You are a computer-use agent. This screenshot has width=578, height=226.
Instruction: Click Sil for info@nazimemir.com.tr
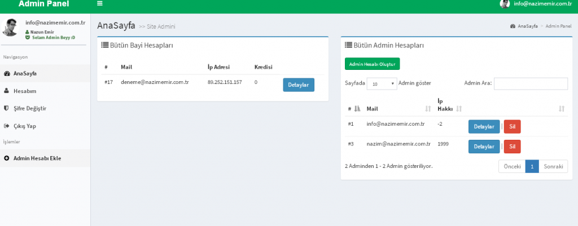click(512, 127)
